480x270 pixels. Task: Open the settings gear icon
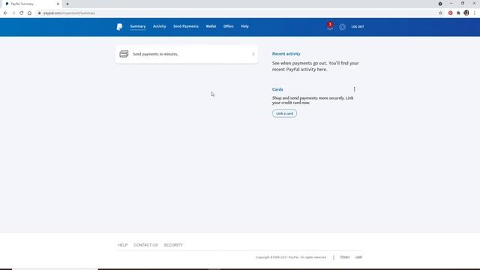point(342,27)
